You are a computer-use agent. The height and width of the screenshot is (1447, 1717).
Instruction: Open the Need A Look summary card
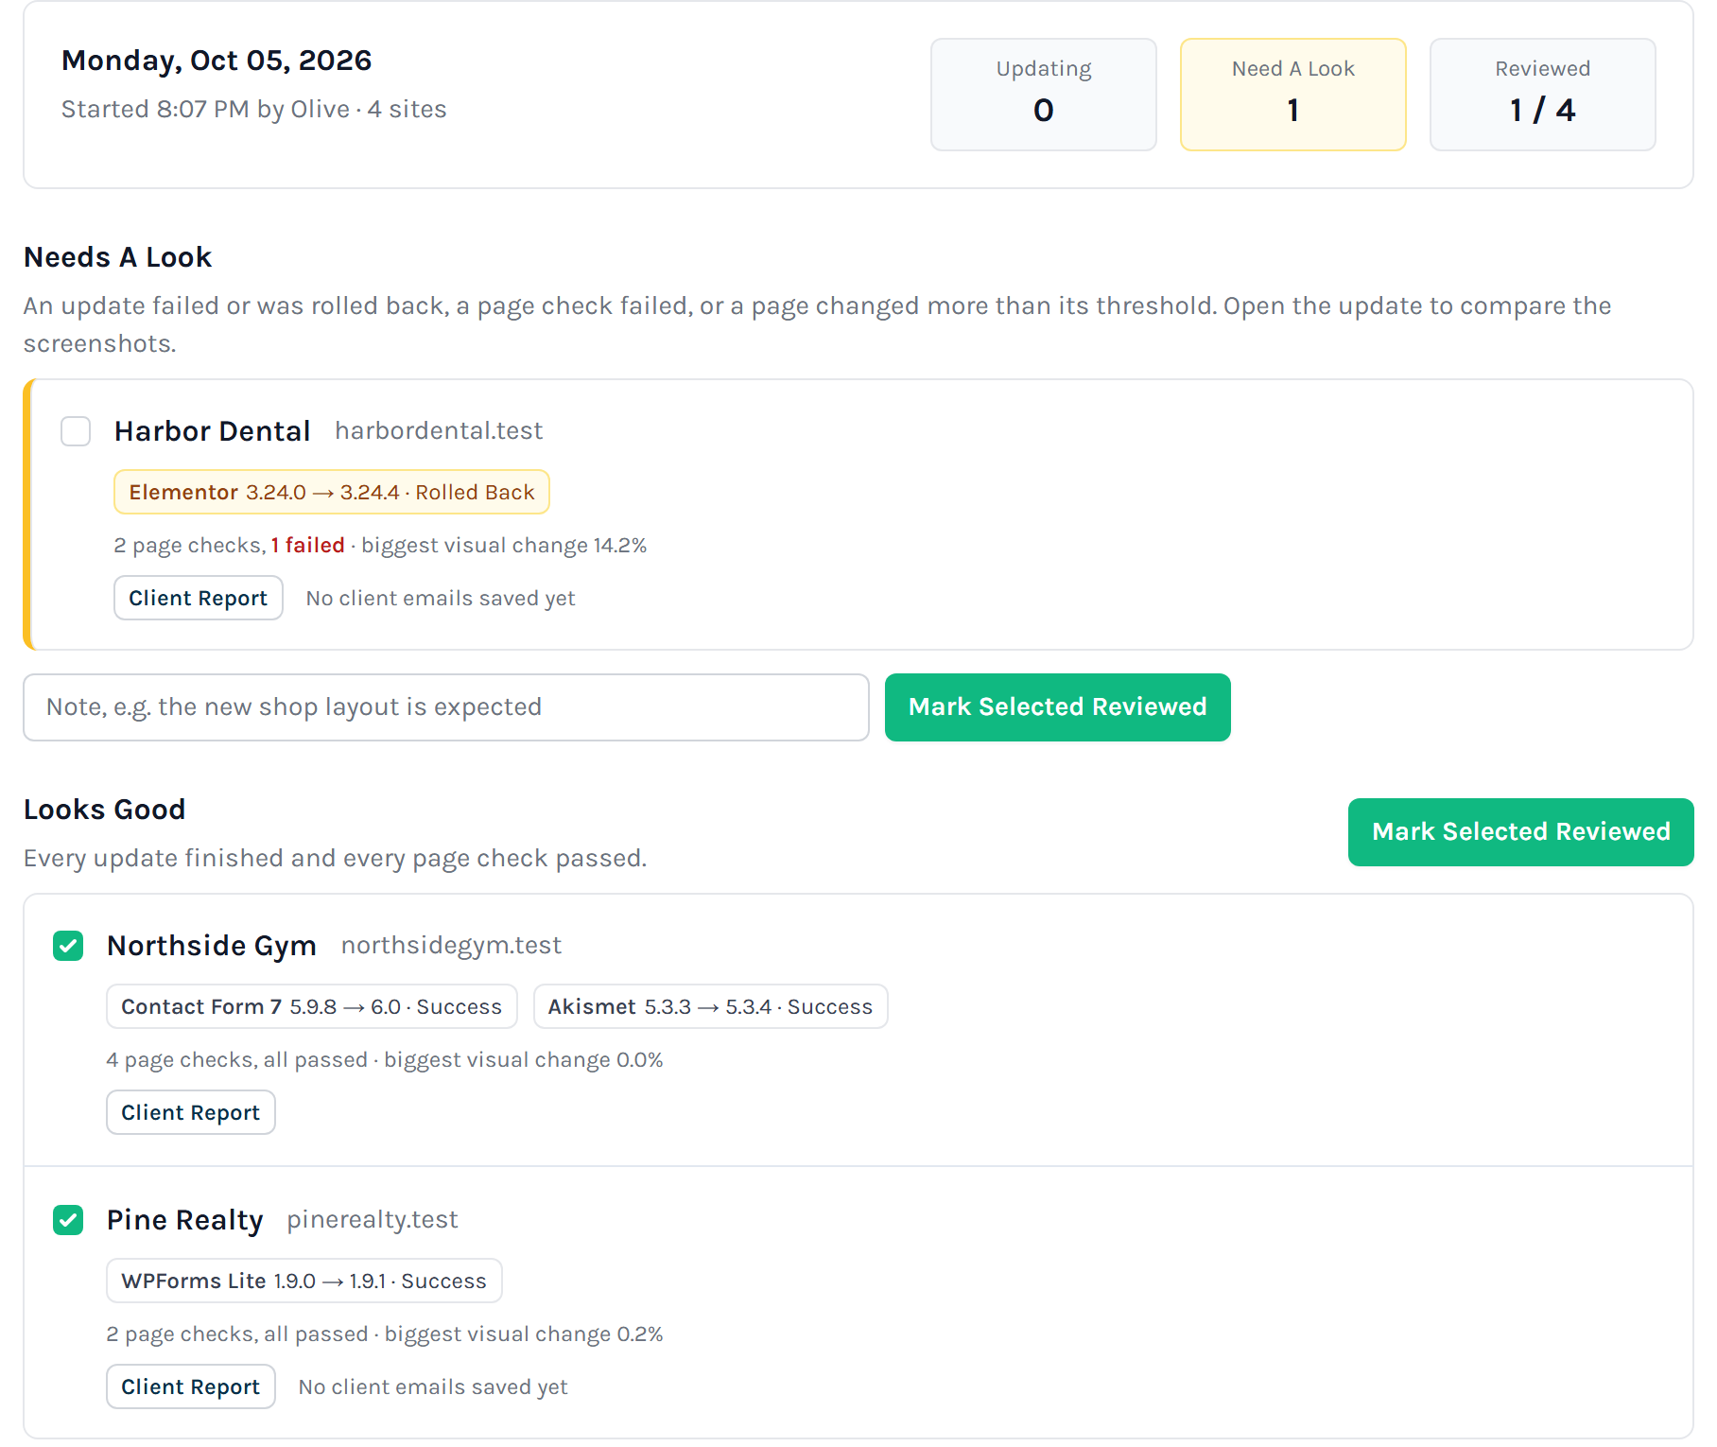[x=1293, y=95]
